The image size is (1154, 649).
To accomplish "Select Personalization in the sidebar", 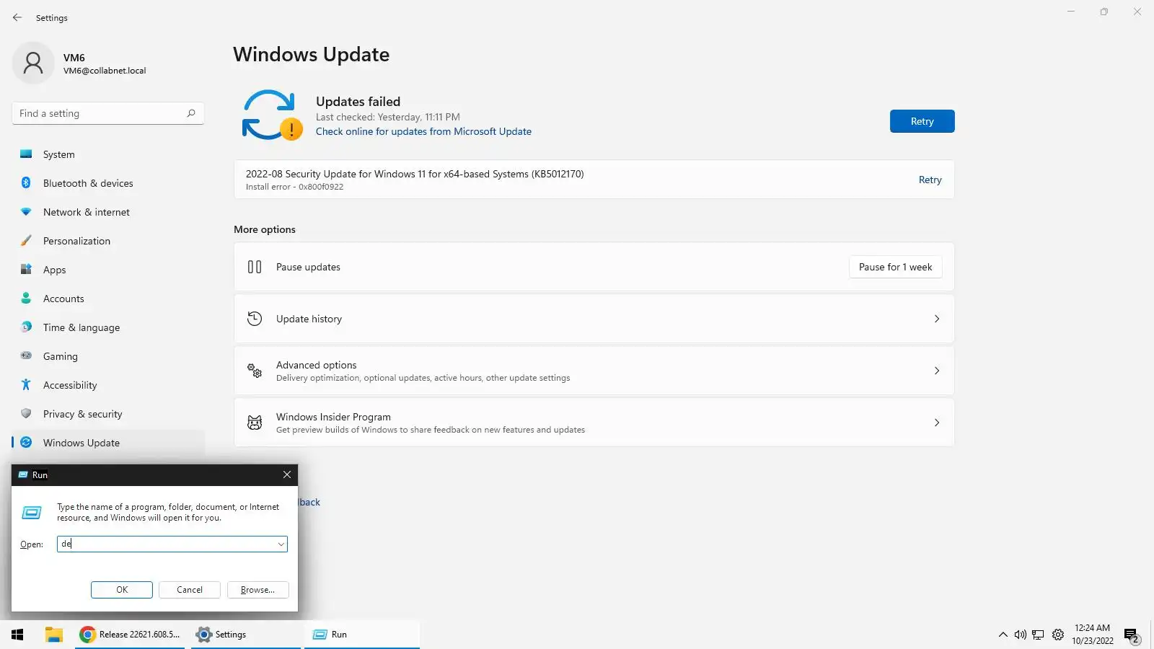I will 108,241.
